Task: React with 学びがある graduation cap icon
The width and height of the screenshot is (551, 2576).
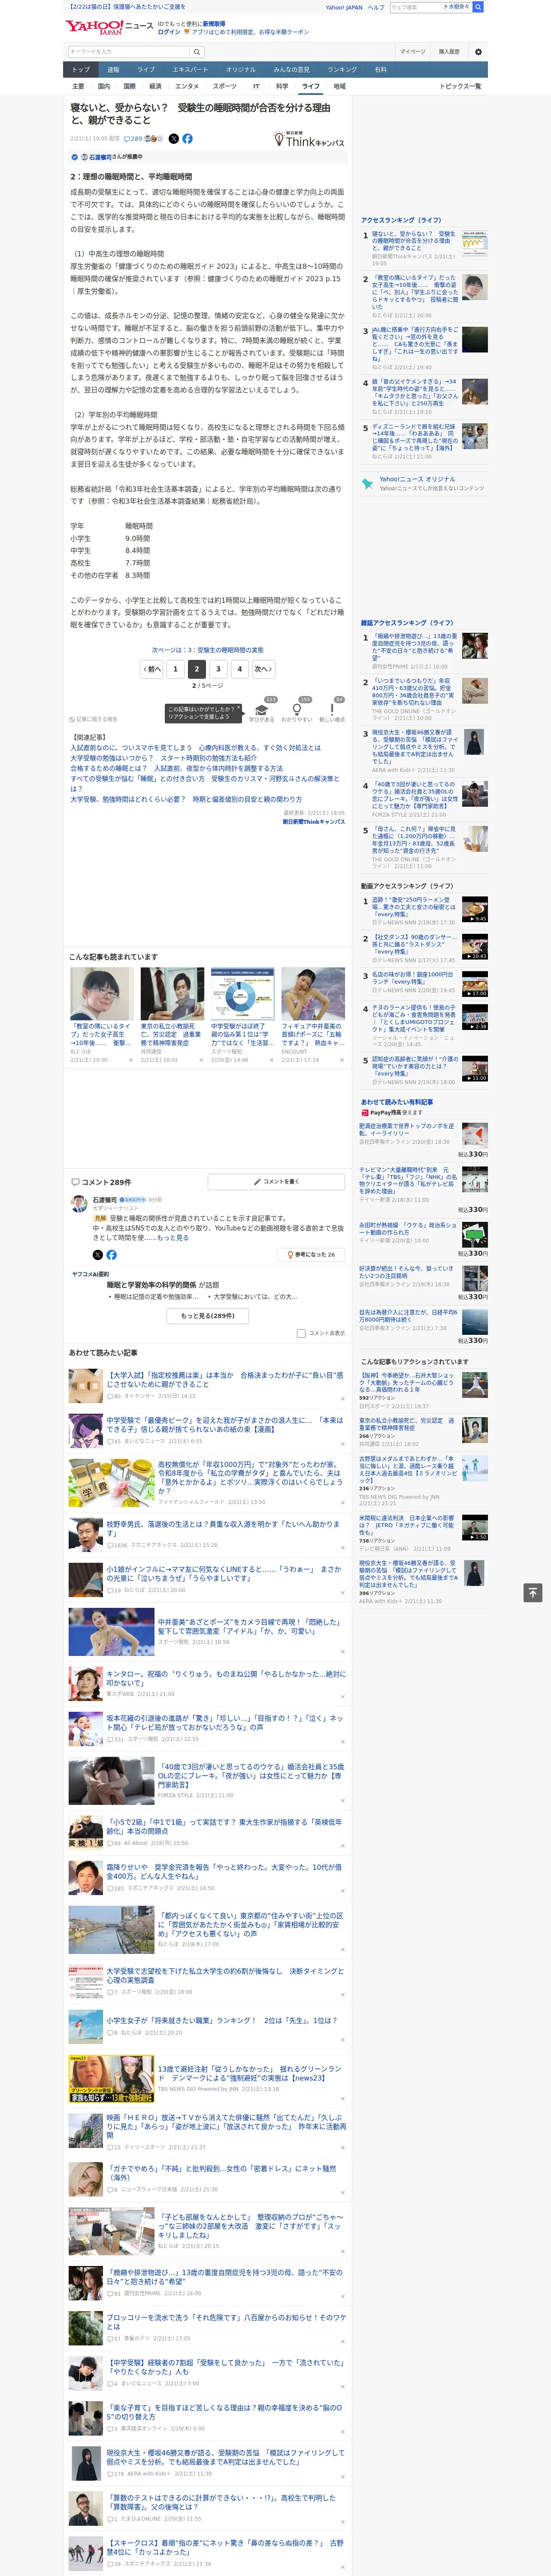Action: (262, 712)
